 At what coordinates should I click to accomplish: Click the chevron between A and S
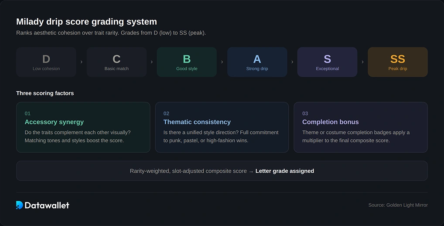(292, 62)
